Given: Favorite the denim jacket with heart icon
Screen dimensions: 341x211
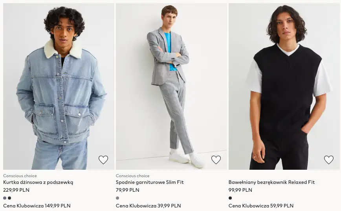Looking at the screenshot, I should tap(103, 160).
